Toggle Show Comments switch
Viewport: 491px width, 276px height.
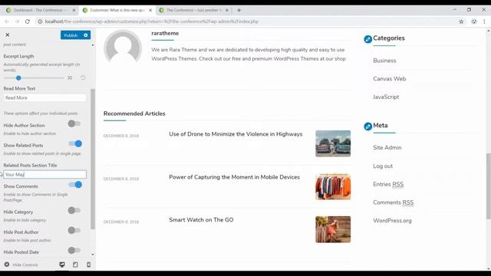tap(75, 185)
